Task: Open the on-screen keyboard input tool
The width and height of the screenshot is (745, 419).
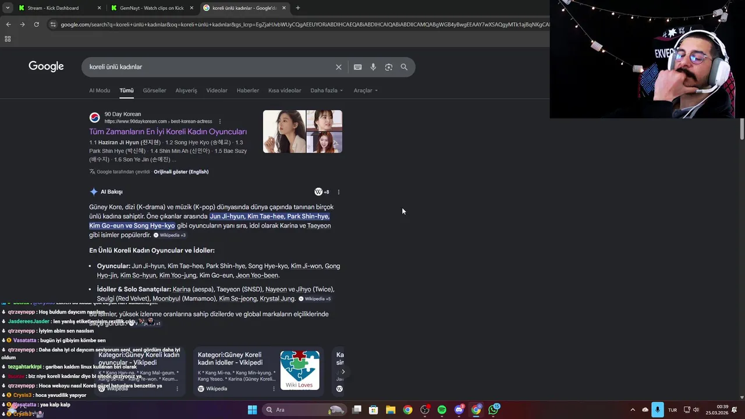Action: [x=358, y=67]
